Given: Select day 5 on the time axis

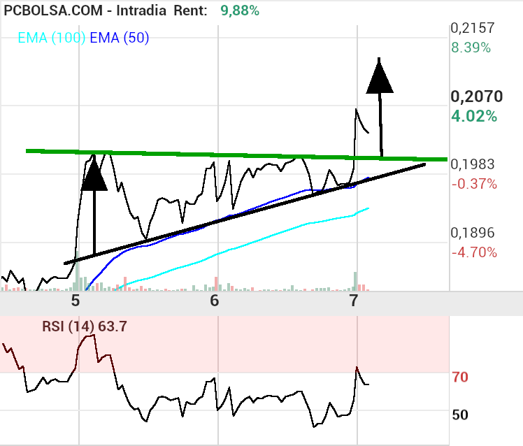Looking at the screenshot, I should (x=76, y=301).
